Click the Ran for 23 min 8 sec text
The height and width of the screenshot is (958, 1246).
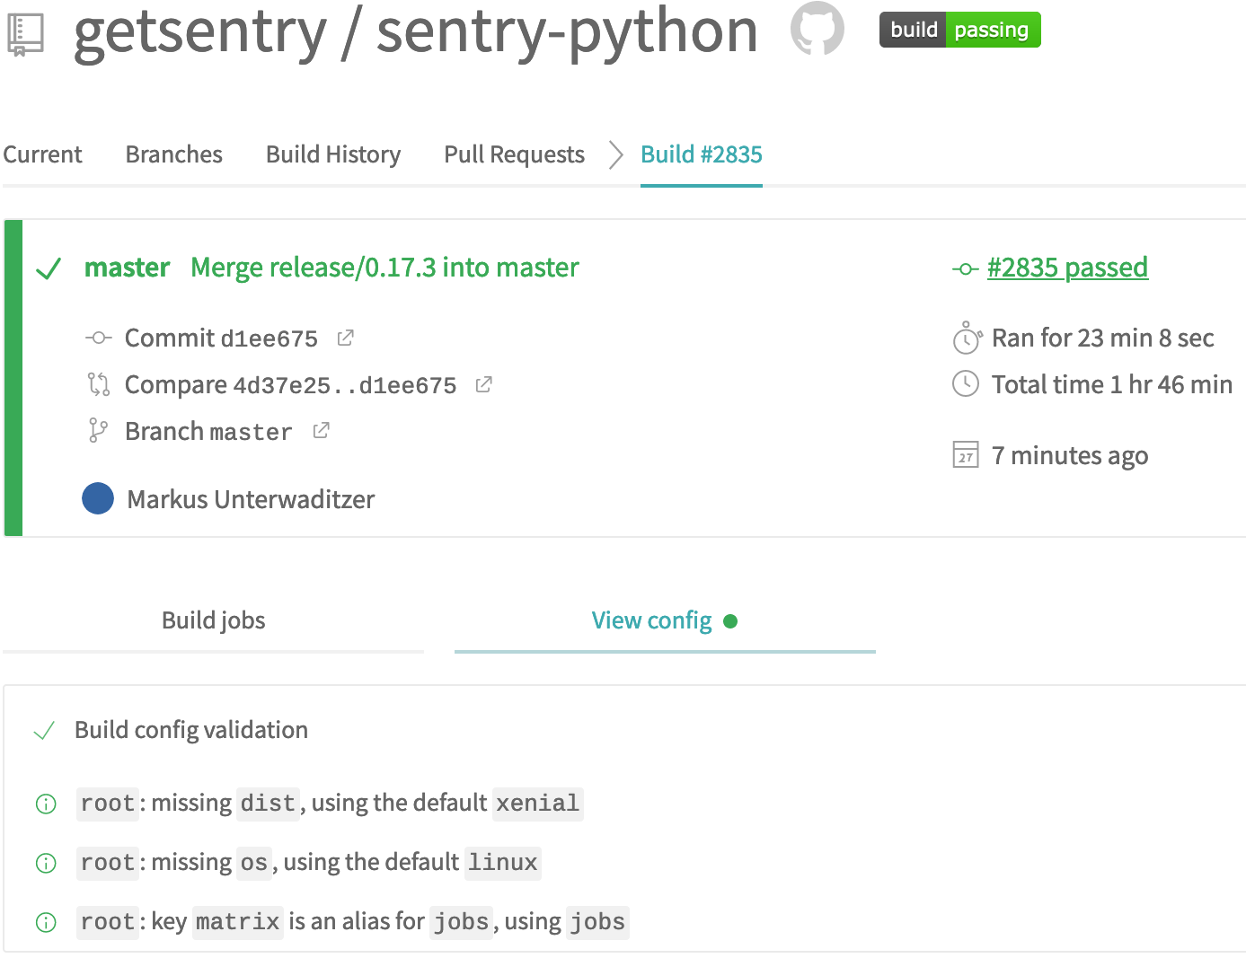(x=1103, y=338)
